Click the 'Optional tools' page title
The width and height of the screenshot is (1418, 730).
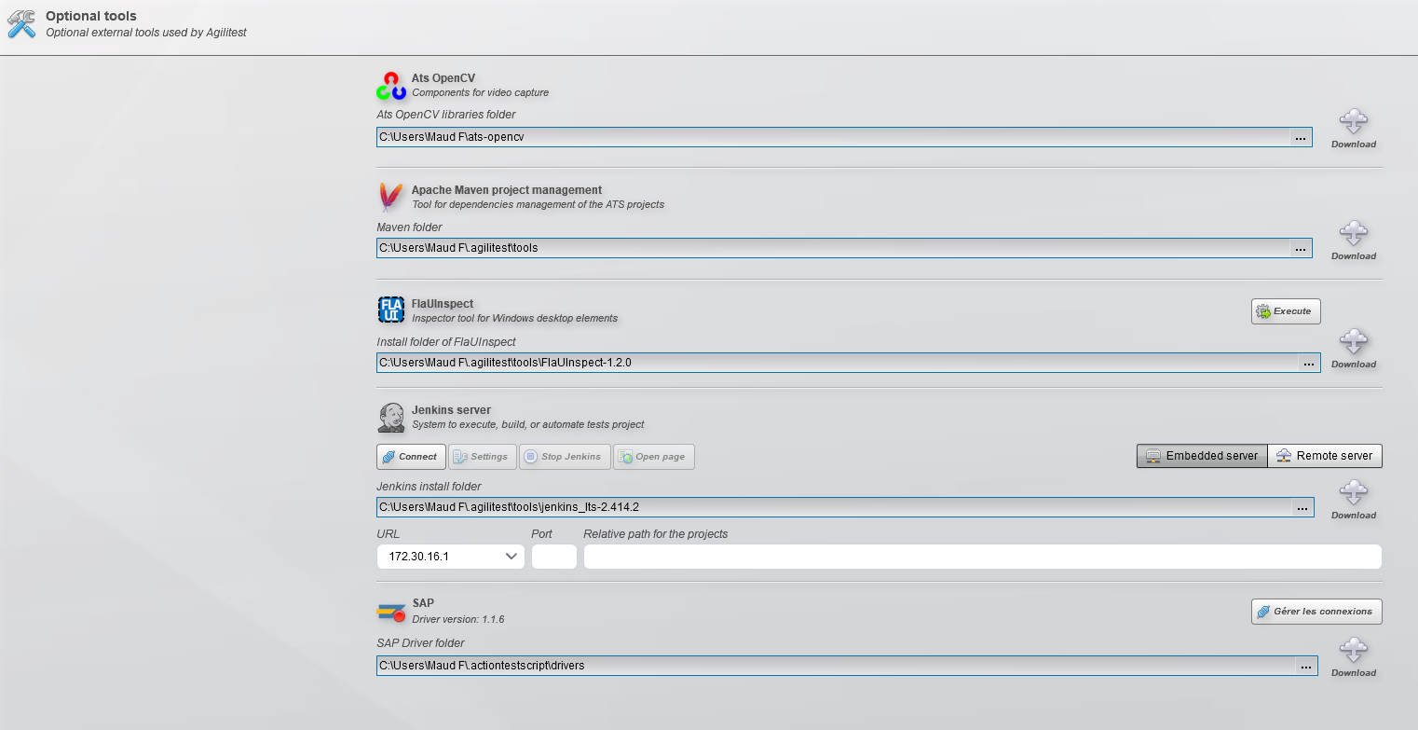[91, 16]
